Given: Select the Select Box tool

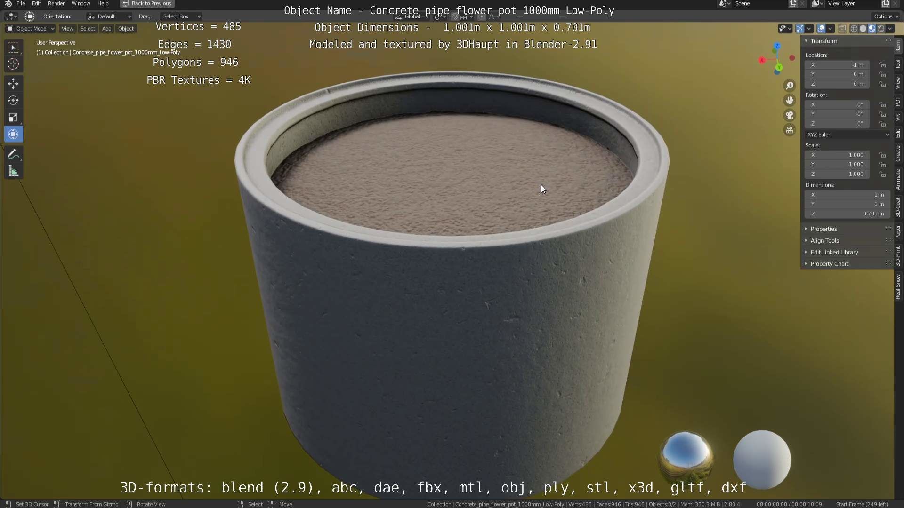Looking at the screenshot, I should click(13, 47).
